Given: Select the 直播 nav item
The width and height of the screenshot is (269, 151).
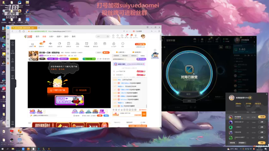Looking at the screenshot, I should tap(44, 37).
